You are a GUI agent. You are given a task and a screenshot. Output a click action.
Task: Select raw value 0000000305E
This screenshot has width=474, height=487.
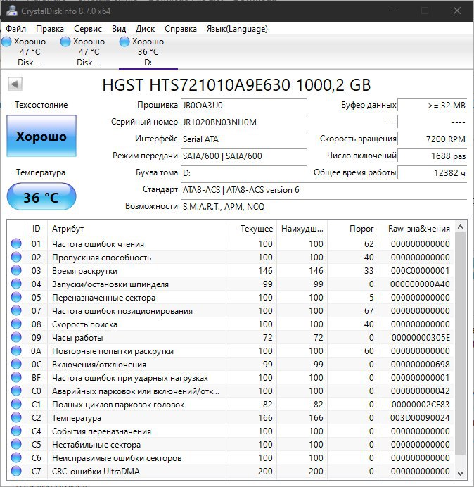pos(421,338)
